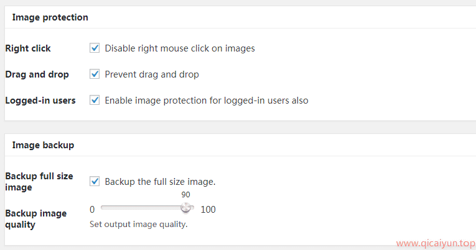The width and height of the screenshot is (476, 250).
Task: Click the Image backup section heading
Action: (43, 145)
